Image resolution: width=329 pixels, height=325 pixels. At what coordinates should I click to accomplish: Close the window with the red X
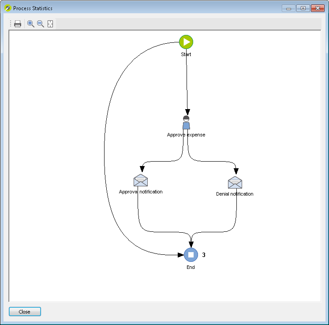(318, 8)
